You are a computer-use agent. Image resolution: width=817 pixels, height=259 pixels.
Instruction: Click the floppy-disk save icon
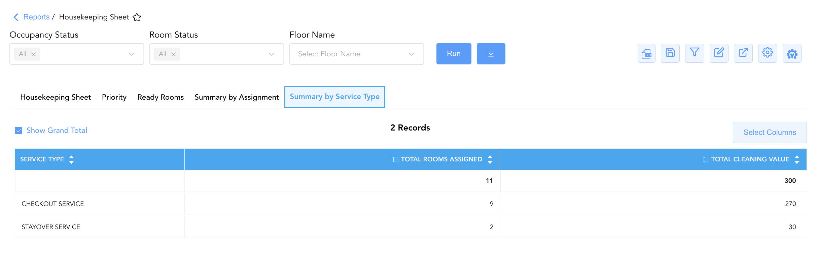[670, 53]
